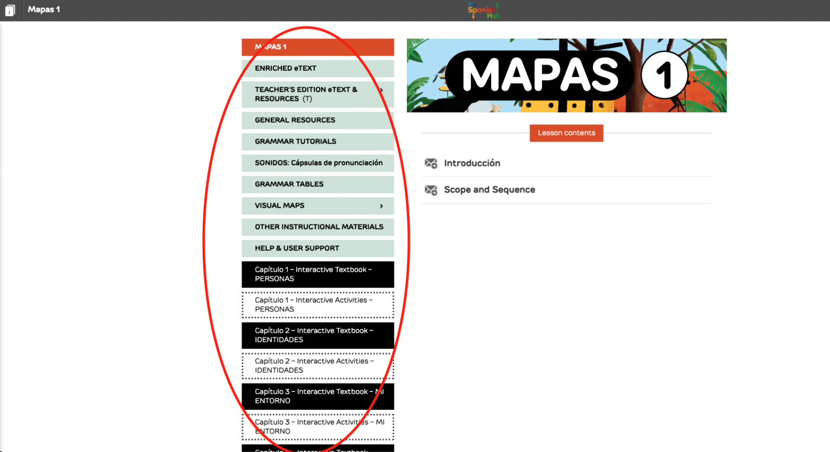Click The Spanish Hub logo
Image resolution: width=830 pixels, height=452 pixels.
[483, 10]
